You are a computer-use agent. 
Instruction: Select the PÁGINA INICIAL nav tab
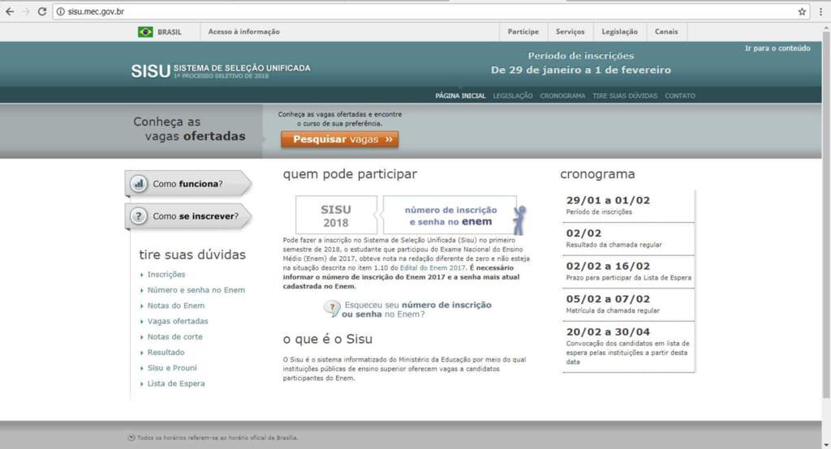pos(461,96)
